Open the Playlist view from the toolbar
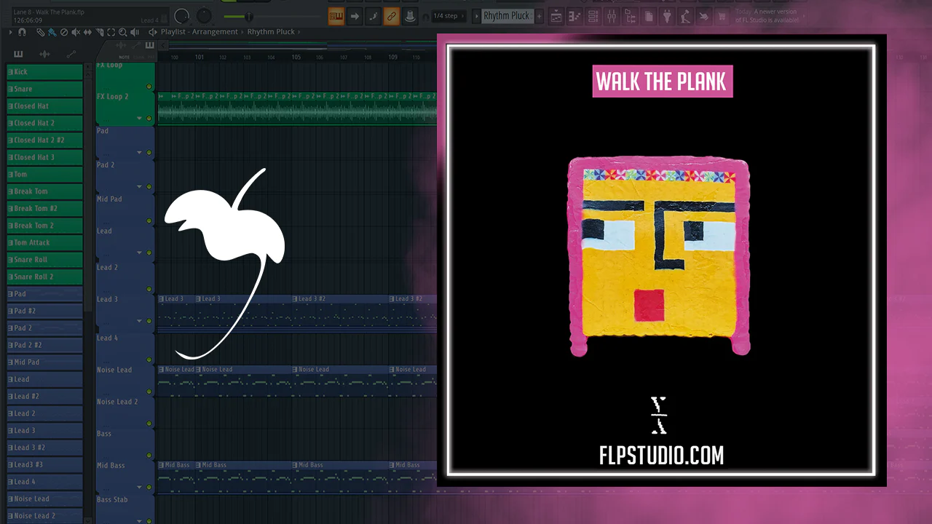Screen dimensions: 932x524 [x=556, y=16]
